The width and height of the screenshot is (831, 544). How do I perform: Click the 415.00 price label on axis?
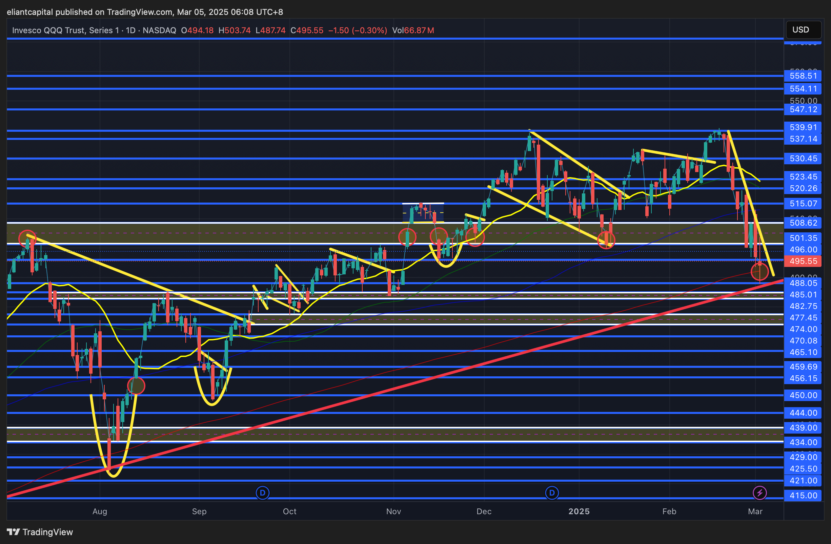(803, 496)
